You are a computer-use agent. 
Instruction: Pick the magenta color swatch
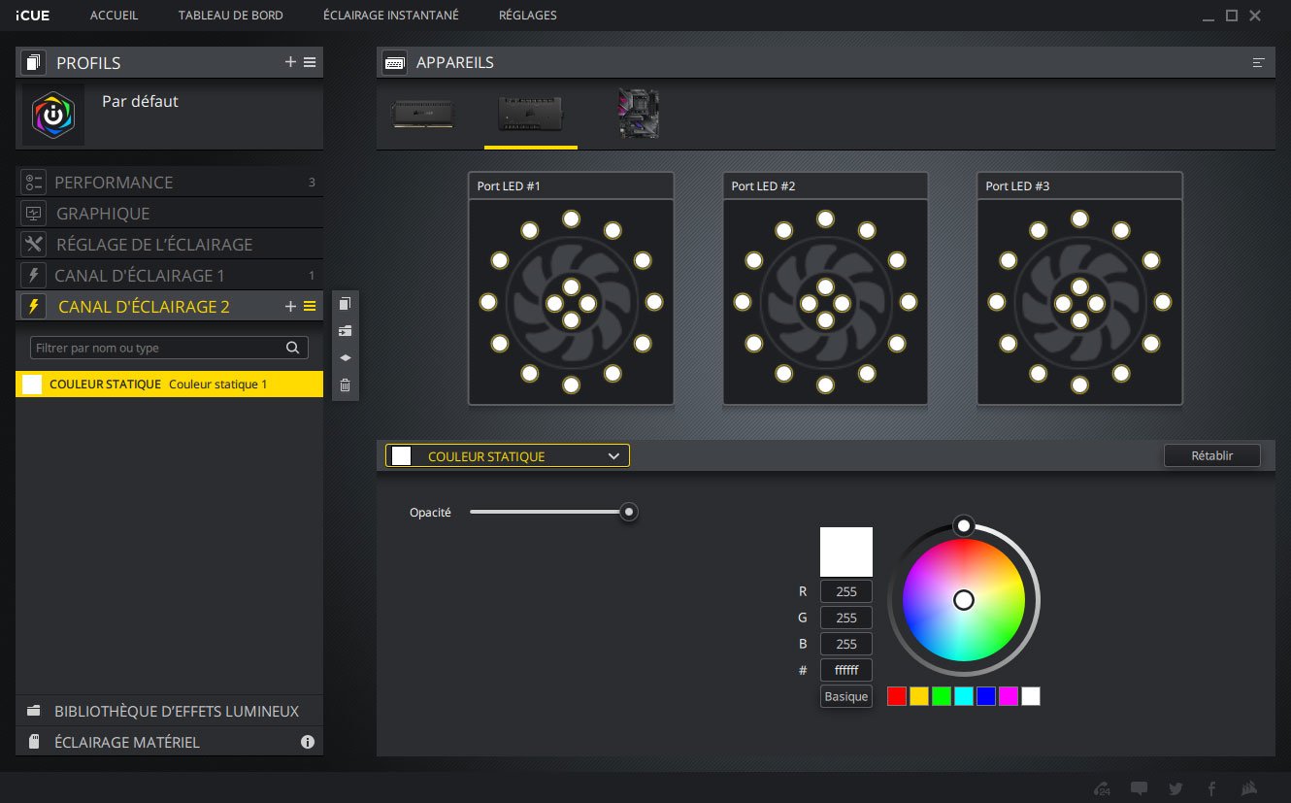pyautogui.click(x=1009, y=696)
